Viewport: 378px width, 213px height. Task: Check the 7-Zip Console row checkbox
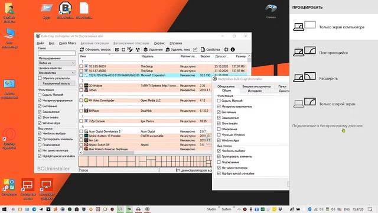(x=82, y=121)
